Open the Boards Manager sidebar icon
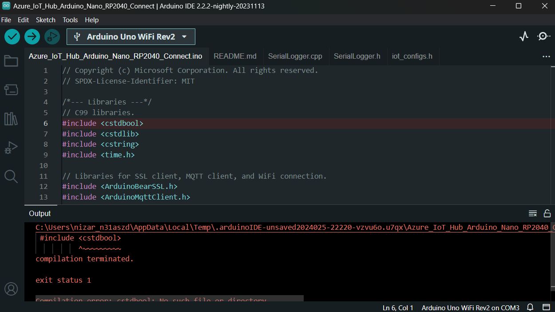The width and height of the screenshot is (555, 312). (x=11, y=90)
